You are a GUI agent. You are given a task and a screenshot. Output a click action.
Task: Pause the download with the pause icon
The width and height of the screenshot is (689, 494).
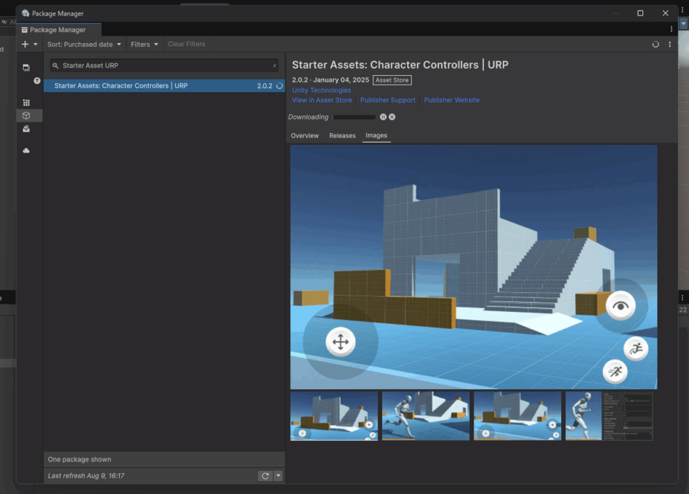[x=383, y=117]
